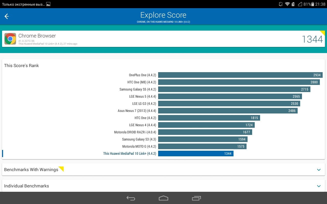
Task: Select the highlighted Huawei MediaPad 1344 bar
Action: click(196, 154)
